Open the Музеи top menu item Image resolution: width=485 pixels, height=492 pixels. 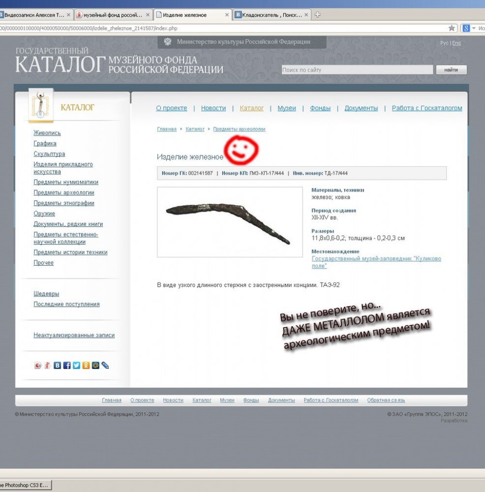pyautogui.click(x=287, y=108)
